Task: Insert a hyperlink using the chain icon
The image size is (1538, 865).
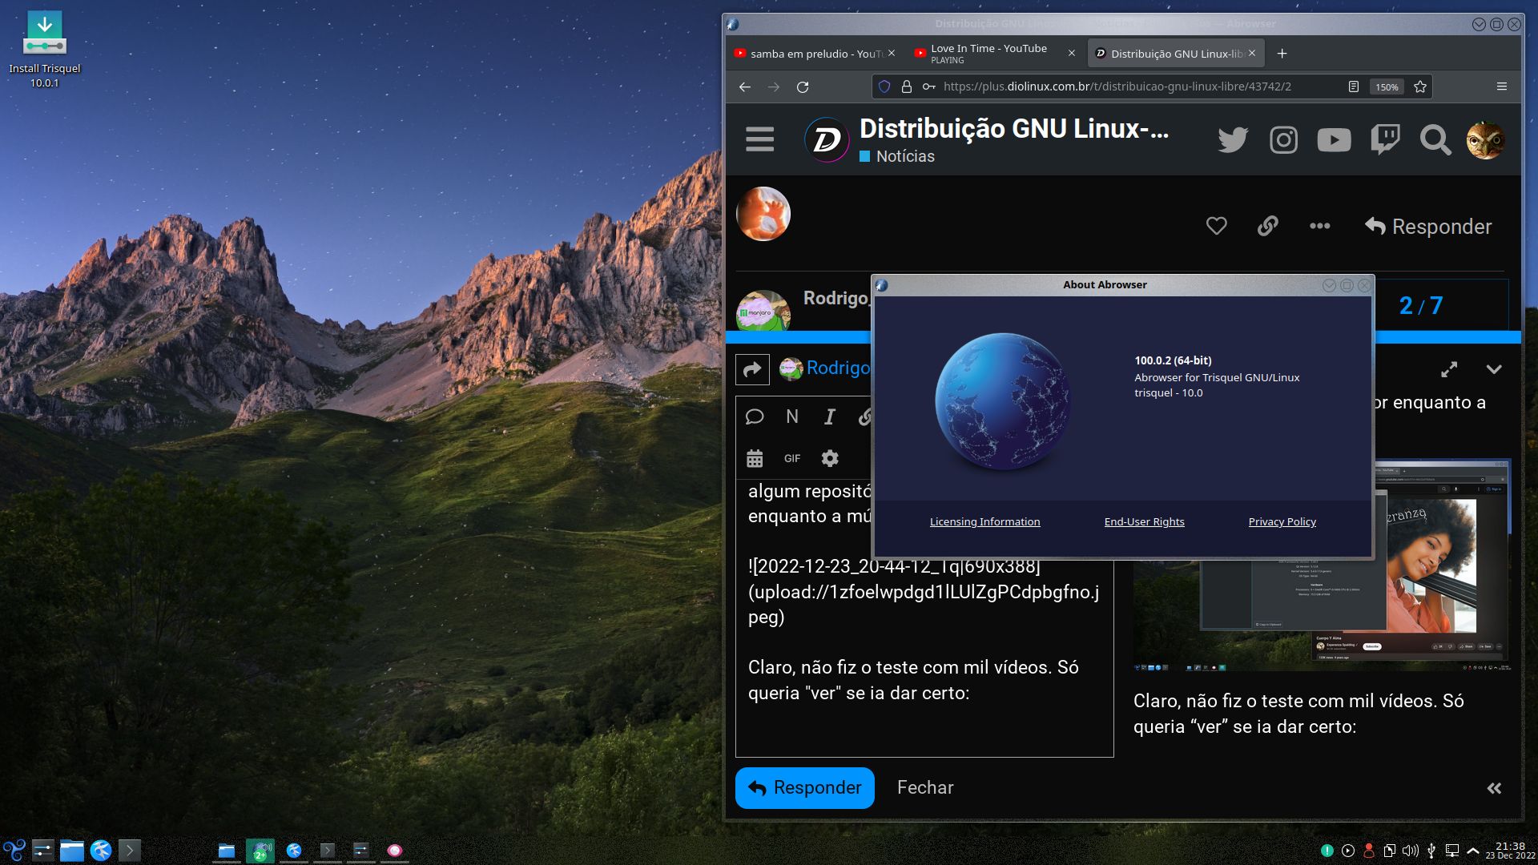Action: (x=866, y=416)
